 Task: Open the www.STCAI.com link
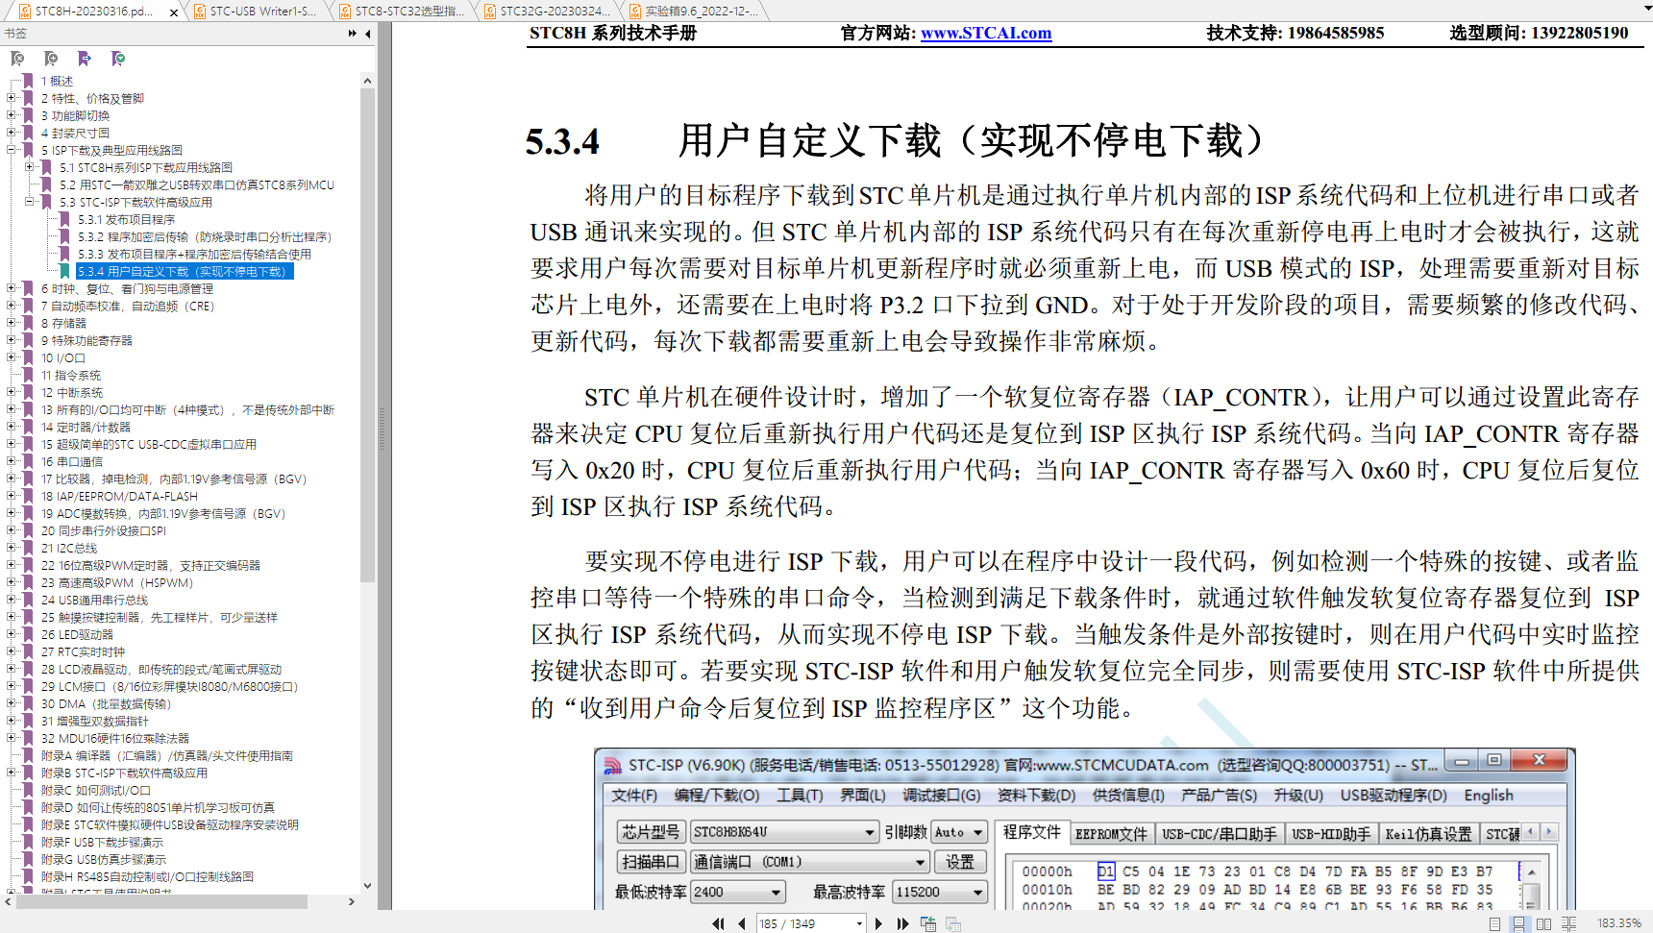tap(985, 33)
